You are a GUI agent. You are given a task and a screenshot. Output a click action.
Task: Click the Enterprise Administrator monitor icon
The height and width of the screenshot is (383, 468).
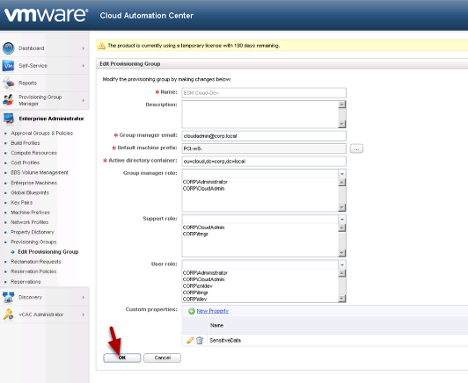(x=9, y=119)
